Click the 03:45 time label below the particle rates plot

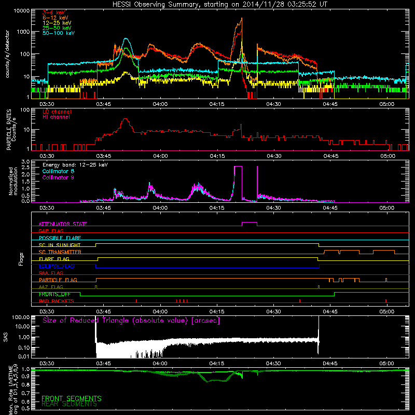pos(104,156)
